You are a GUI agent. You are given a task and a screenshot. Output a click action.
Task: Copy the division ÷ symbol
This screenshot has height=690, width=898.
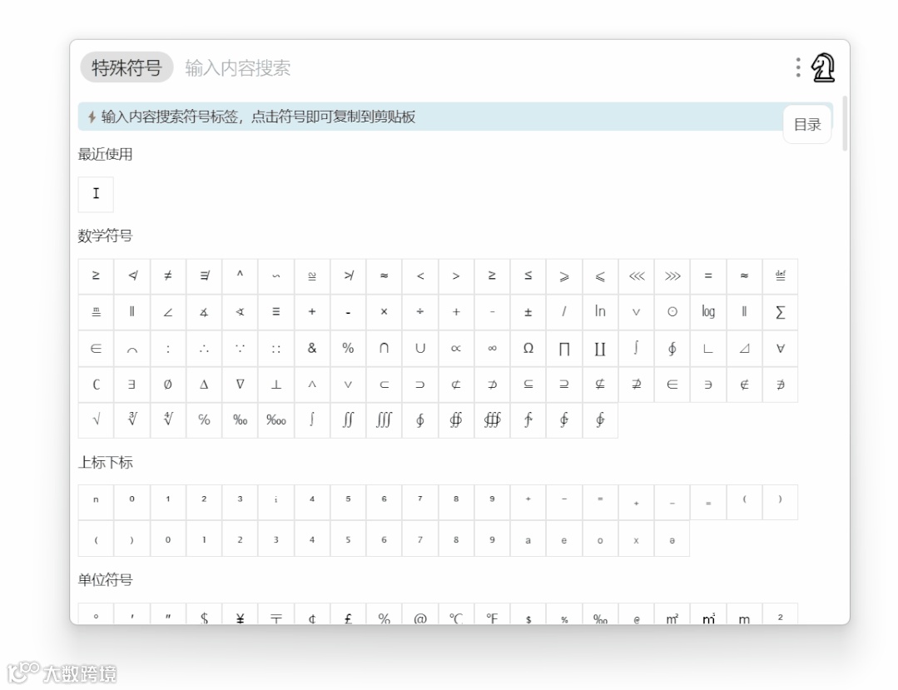[419, 312]
